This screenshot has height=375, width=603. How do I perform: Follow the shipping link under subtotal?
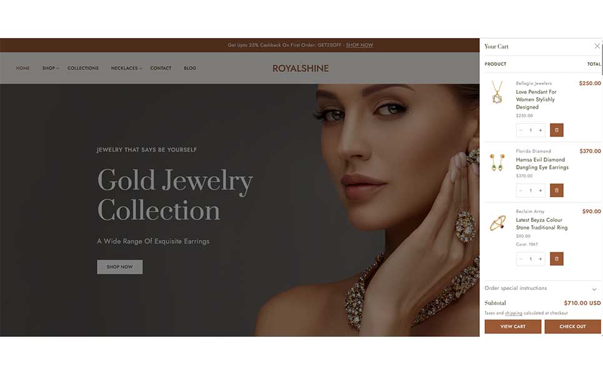pyautogui.click(x=514, y=313)
